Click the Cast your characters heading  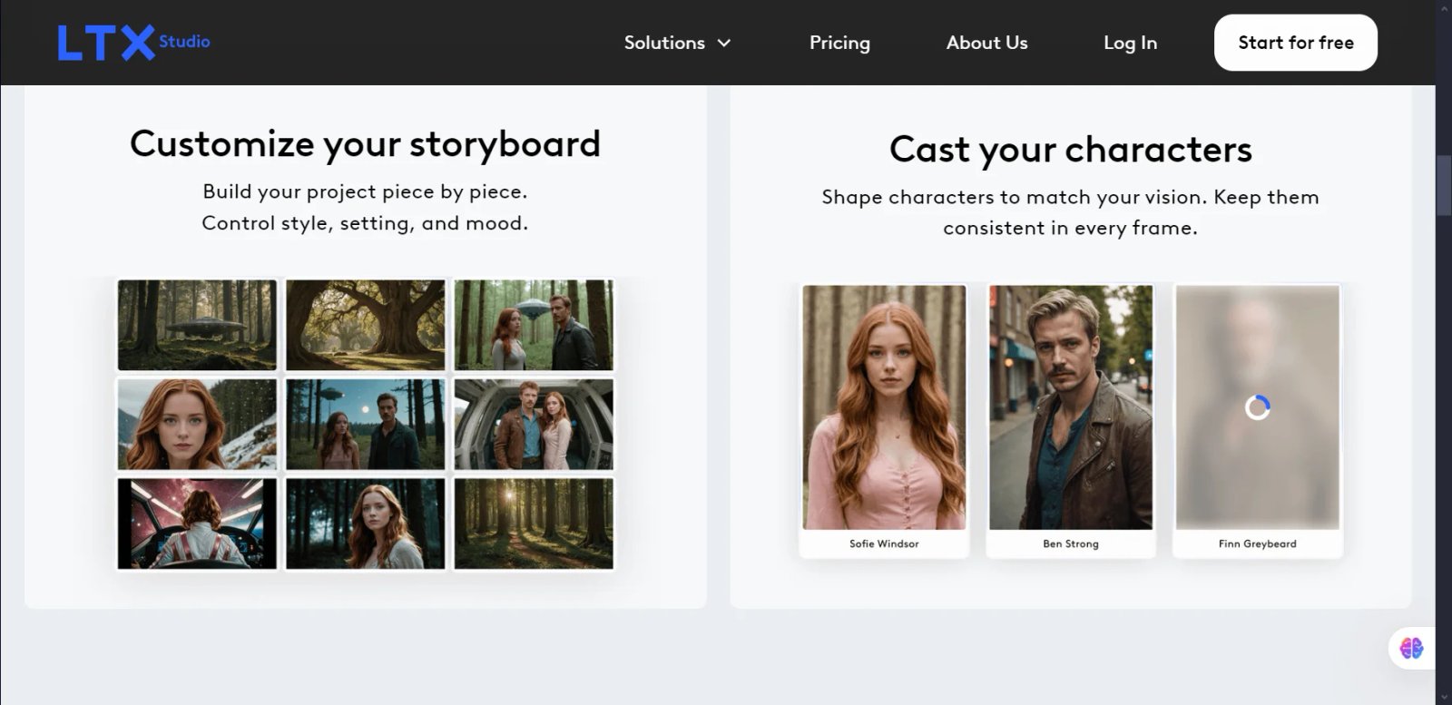[1071, 150]
